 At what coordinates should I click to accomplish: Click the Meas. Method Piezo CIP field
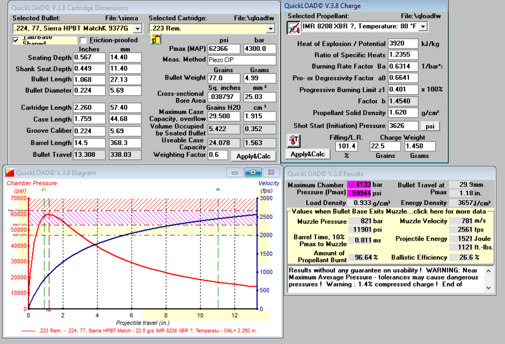click(242, 60)
